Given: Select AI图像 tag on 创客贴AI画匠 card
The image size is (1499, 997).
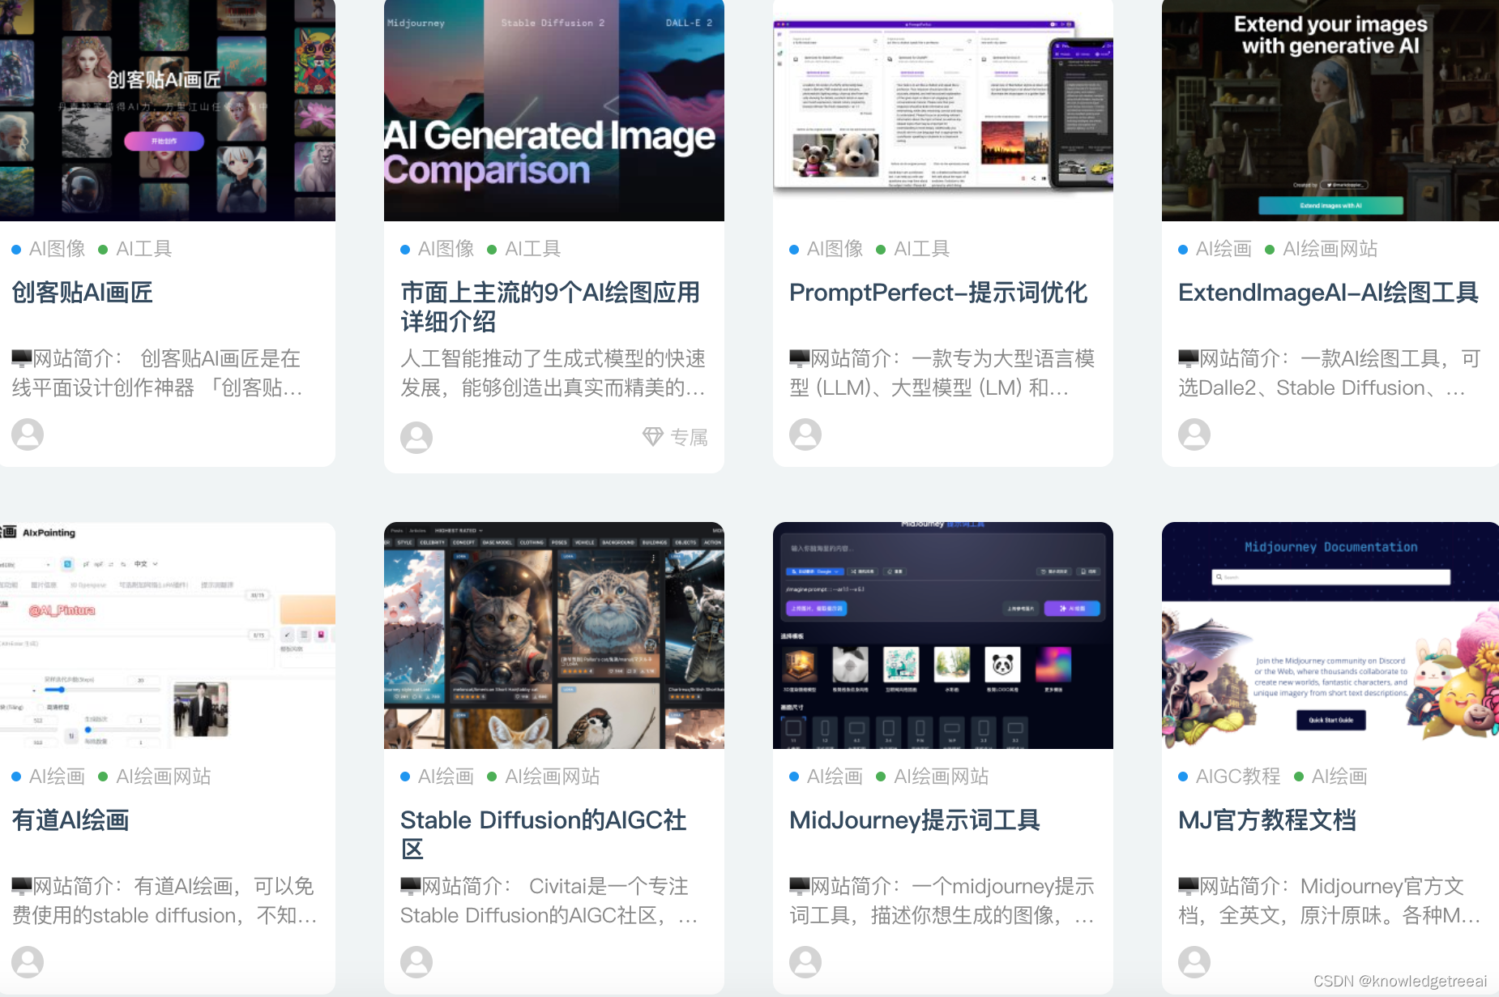Looking at the screenshot, I should pos(57,249).
